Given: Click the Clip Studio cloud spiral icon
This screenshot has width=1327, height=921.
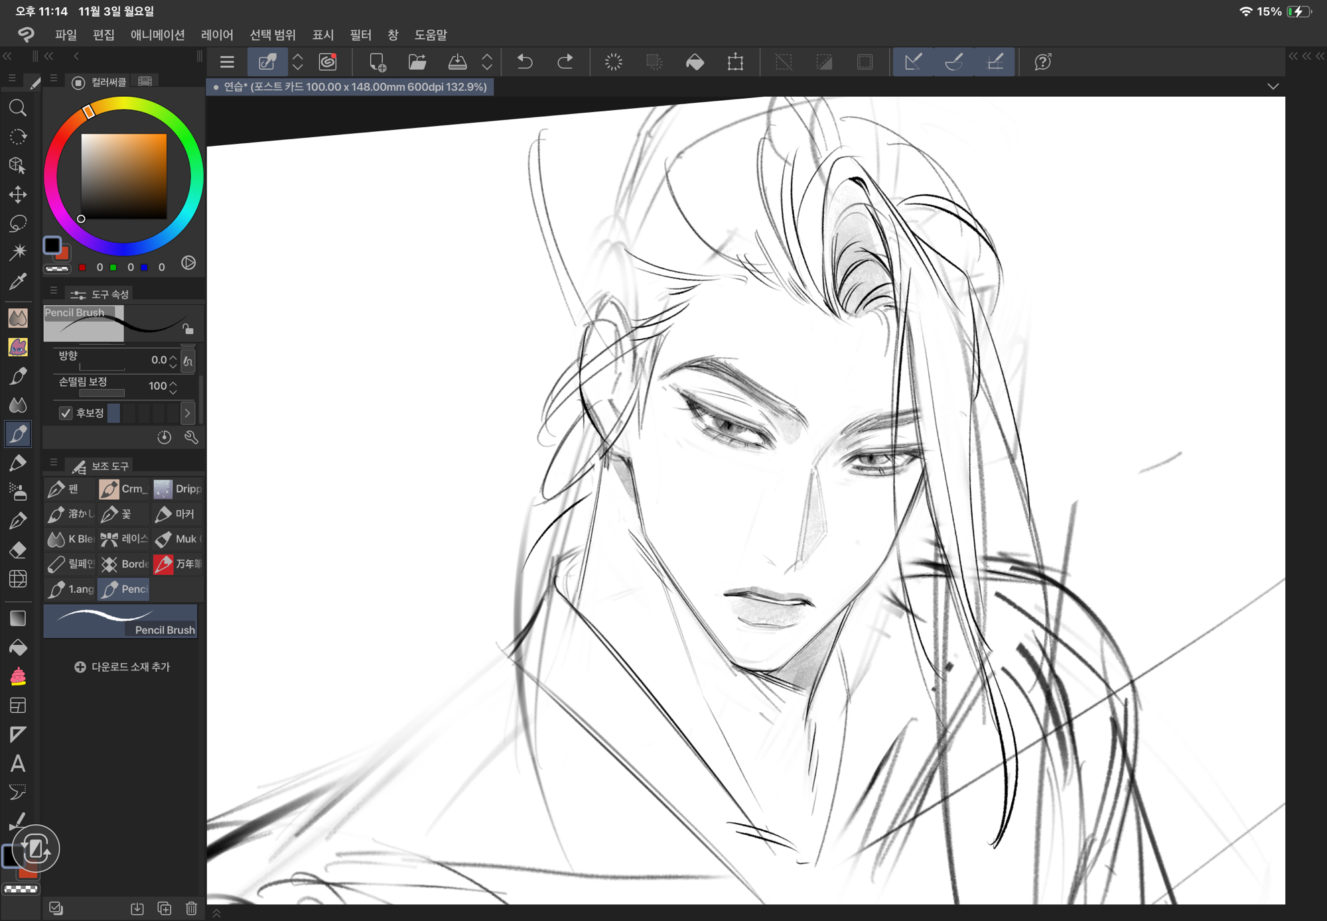Looking at the screenshot, I should click(x=328, y=62).
